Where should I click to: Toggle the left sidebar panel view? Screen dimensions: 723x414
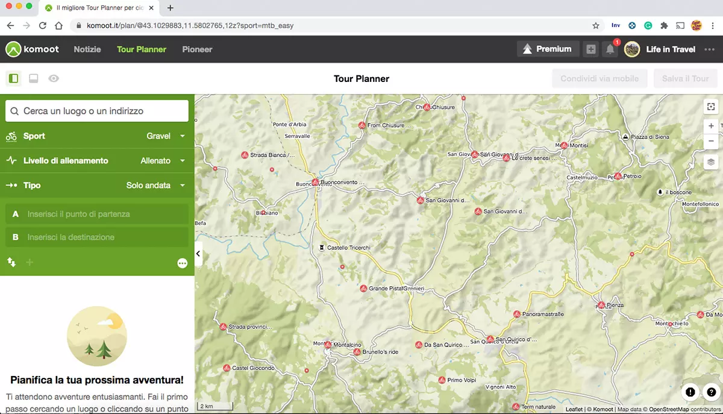[x=13, y=78]
